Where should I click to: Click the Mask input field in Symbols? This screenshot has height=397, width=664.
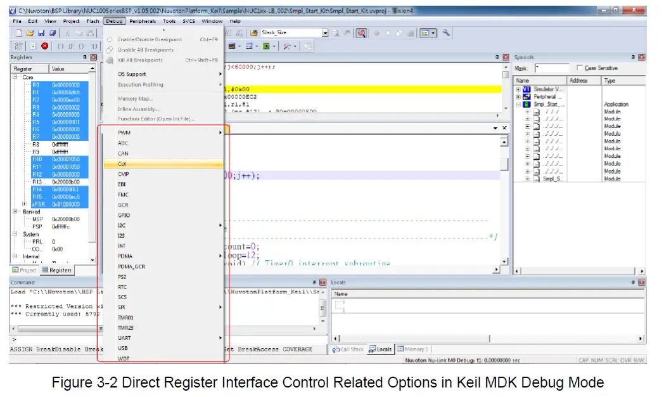551,68
